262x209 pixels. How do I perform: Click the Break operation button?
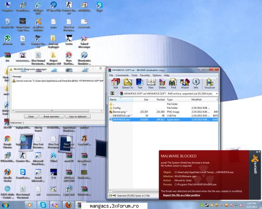51,116
